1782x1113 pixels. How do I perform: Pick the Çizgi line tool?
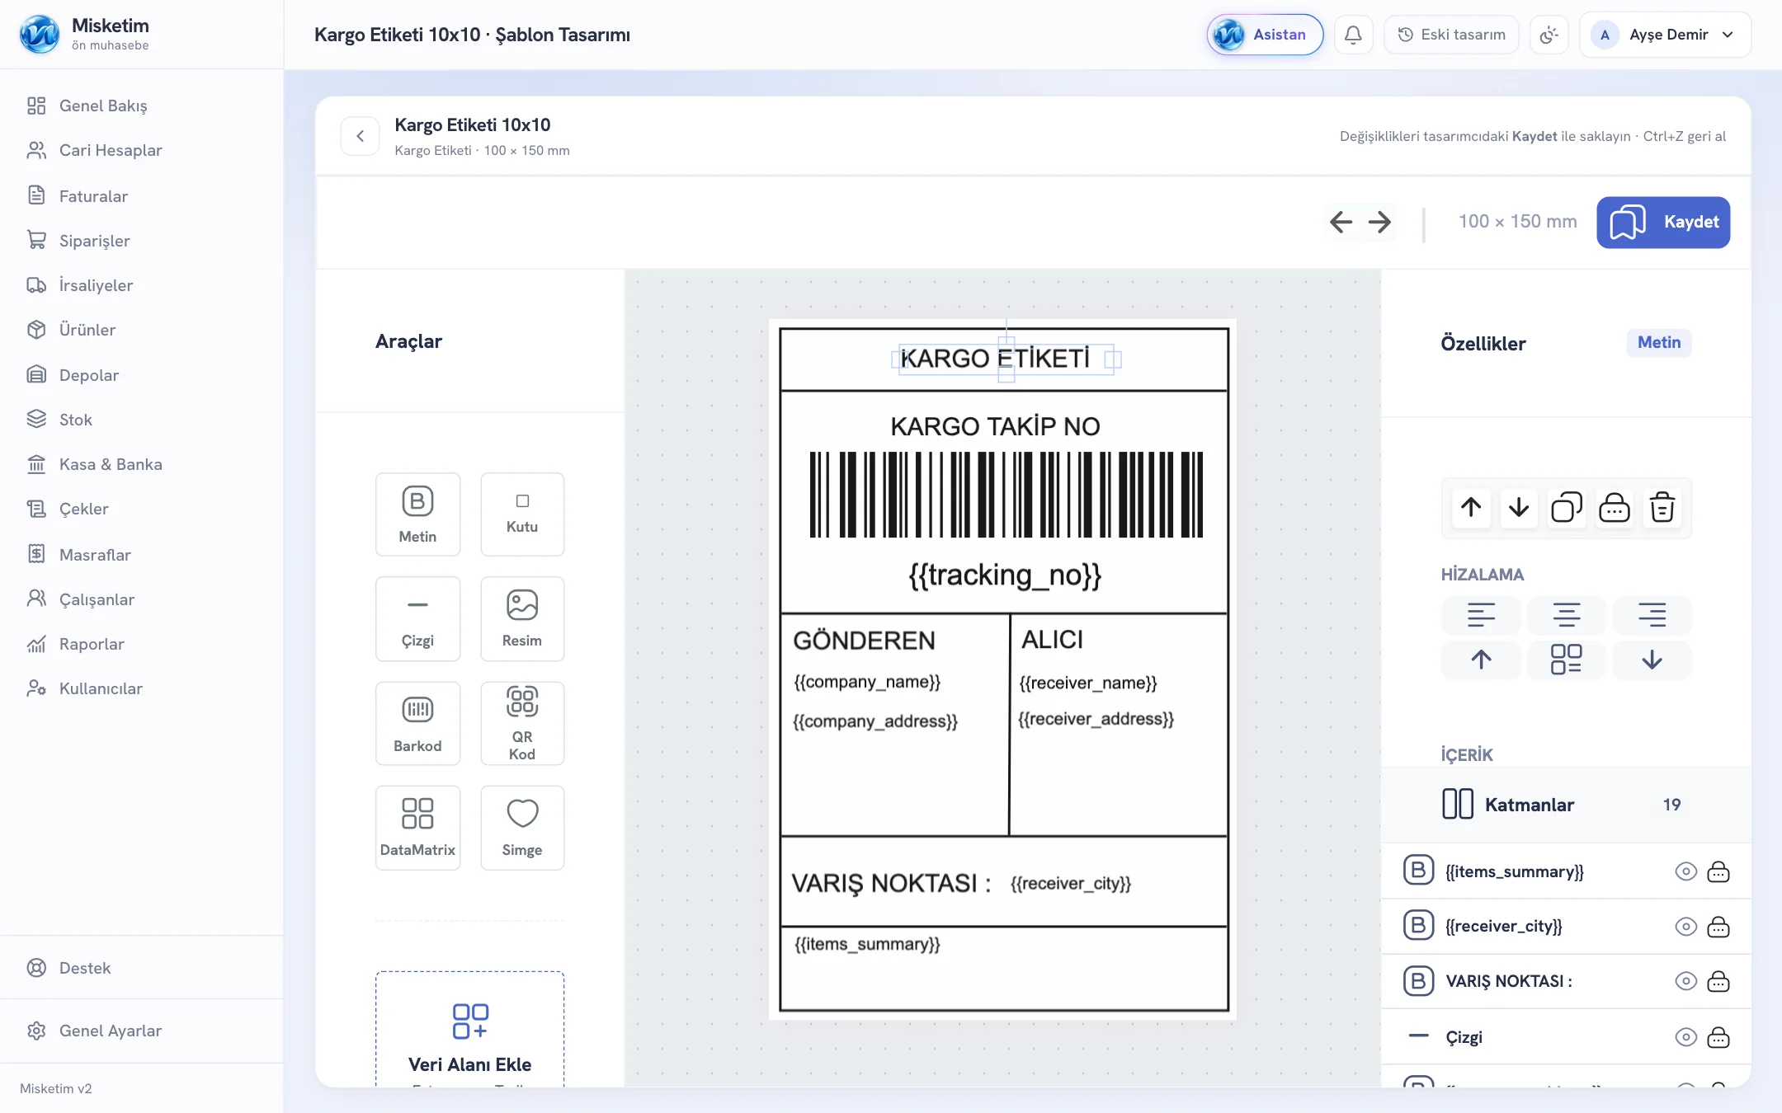point(417,618)
